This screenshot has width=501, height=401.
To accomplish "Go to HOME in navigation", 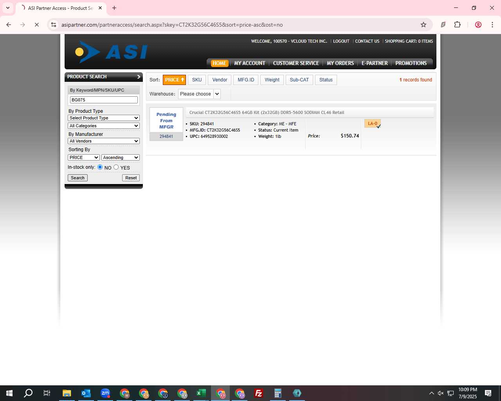I will [219, 63].
